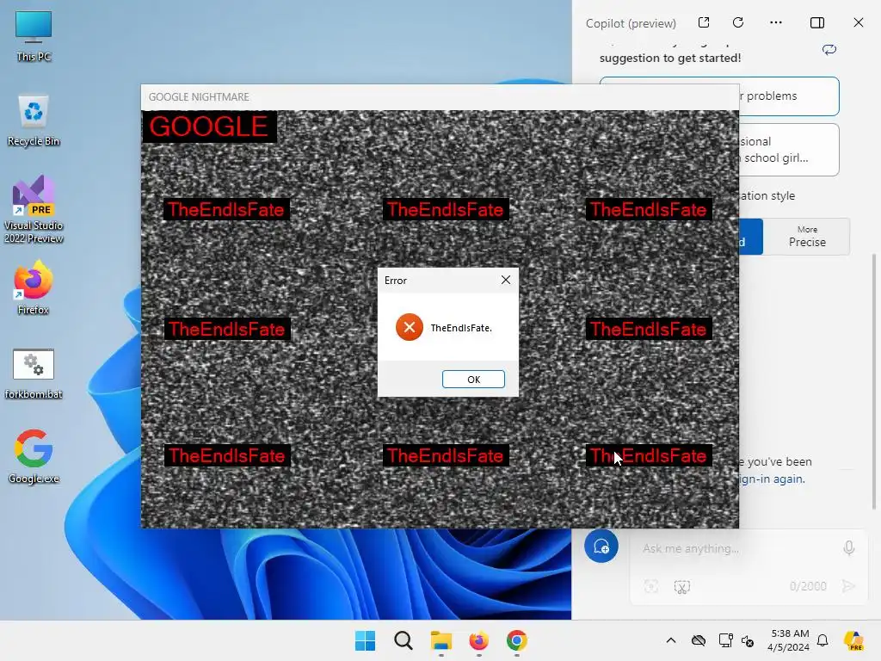Select the Firefox desktop shortcut
This screenshot has width=881, height=661.
click(x=34, y=287)
